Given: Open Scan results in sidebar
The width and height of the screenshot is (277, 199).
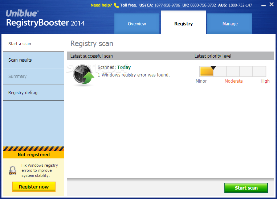Looking at the screenshot, I should (33, 60).
